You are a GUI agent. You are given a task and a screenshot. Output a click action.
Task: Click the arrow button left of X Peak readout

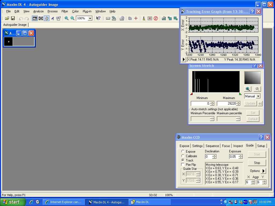(183, 59)
